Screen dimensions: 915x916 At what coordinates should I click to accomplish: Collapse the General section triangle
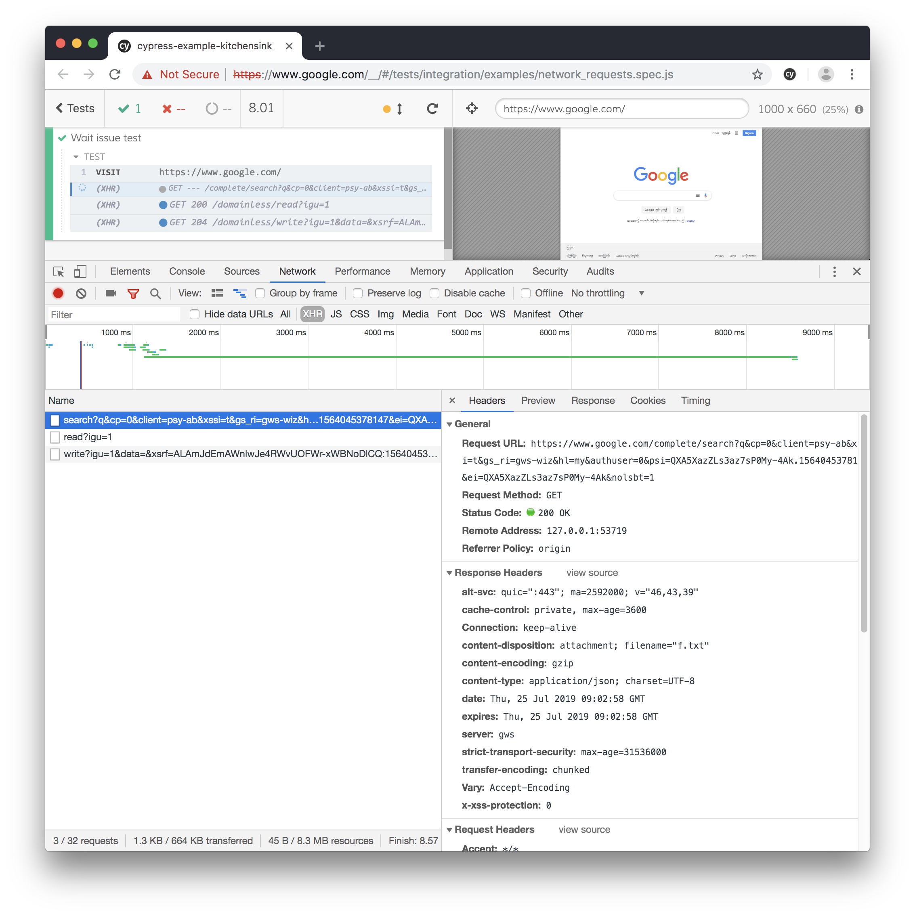449,424
